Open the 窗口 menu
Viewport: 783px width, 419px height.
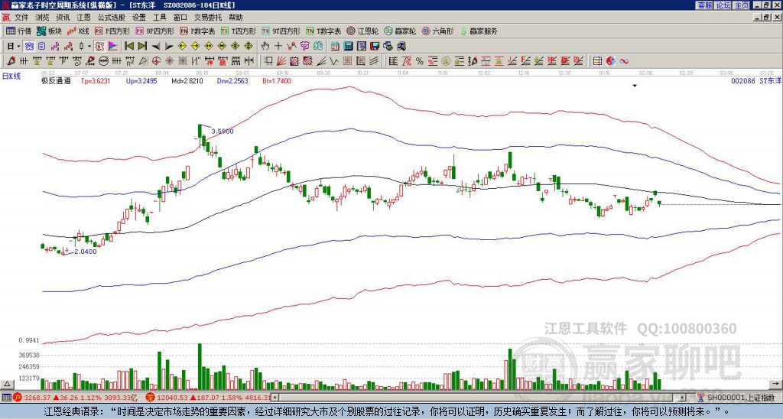click(180, 18)
